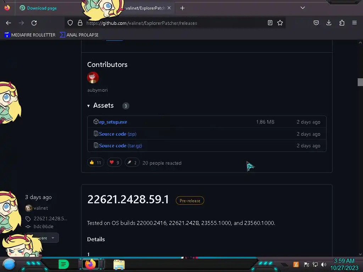The height and width of the screenshot is (272, 363).
Task: Click the '20 people reacted' text
Action: (x=162, y=163)
